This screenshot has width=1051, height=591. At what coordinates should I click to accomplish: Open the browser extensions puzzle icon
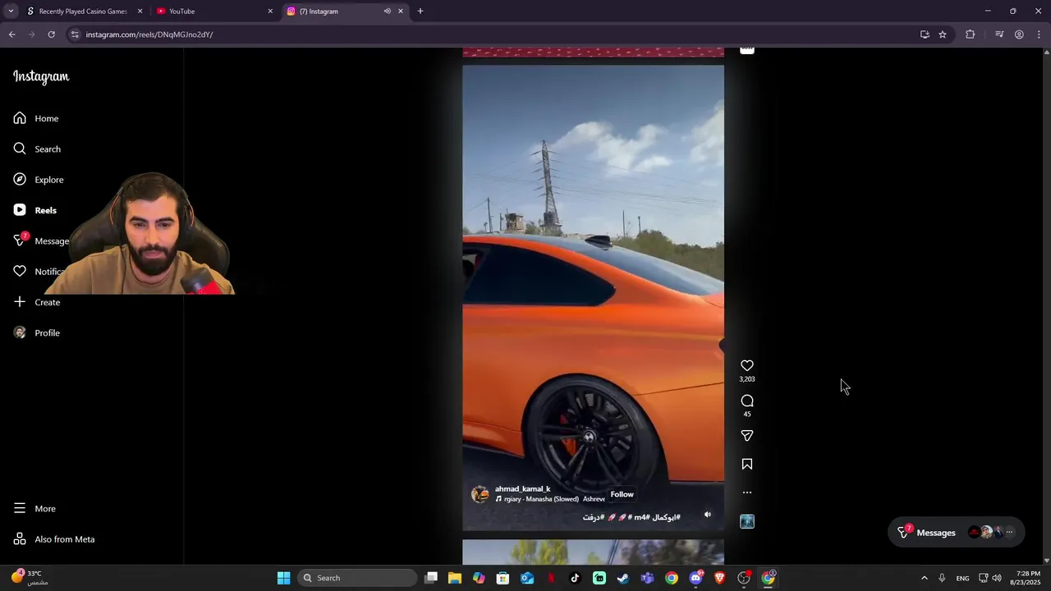coord(971,34)
